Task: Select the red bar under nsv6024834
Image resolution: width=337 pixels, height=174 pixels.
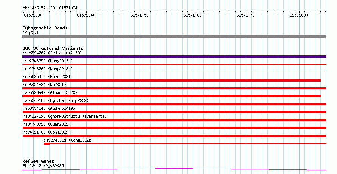Action: [174, 88]
